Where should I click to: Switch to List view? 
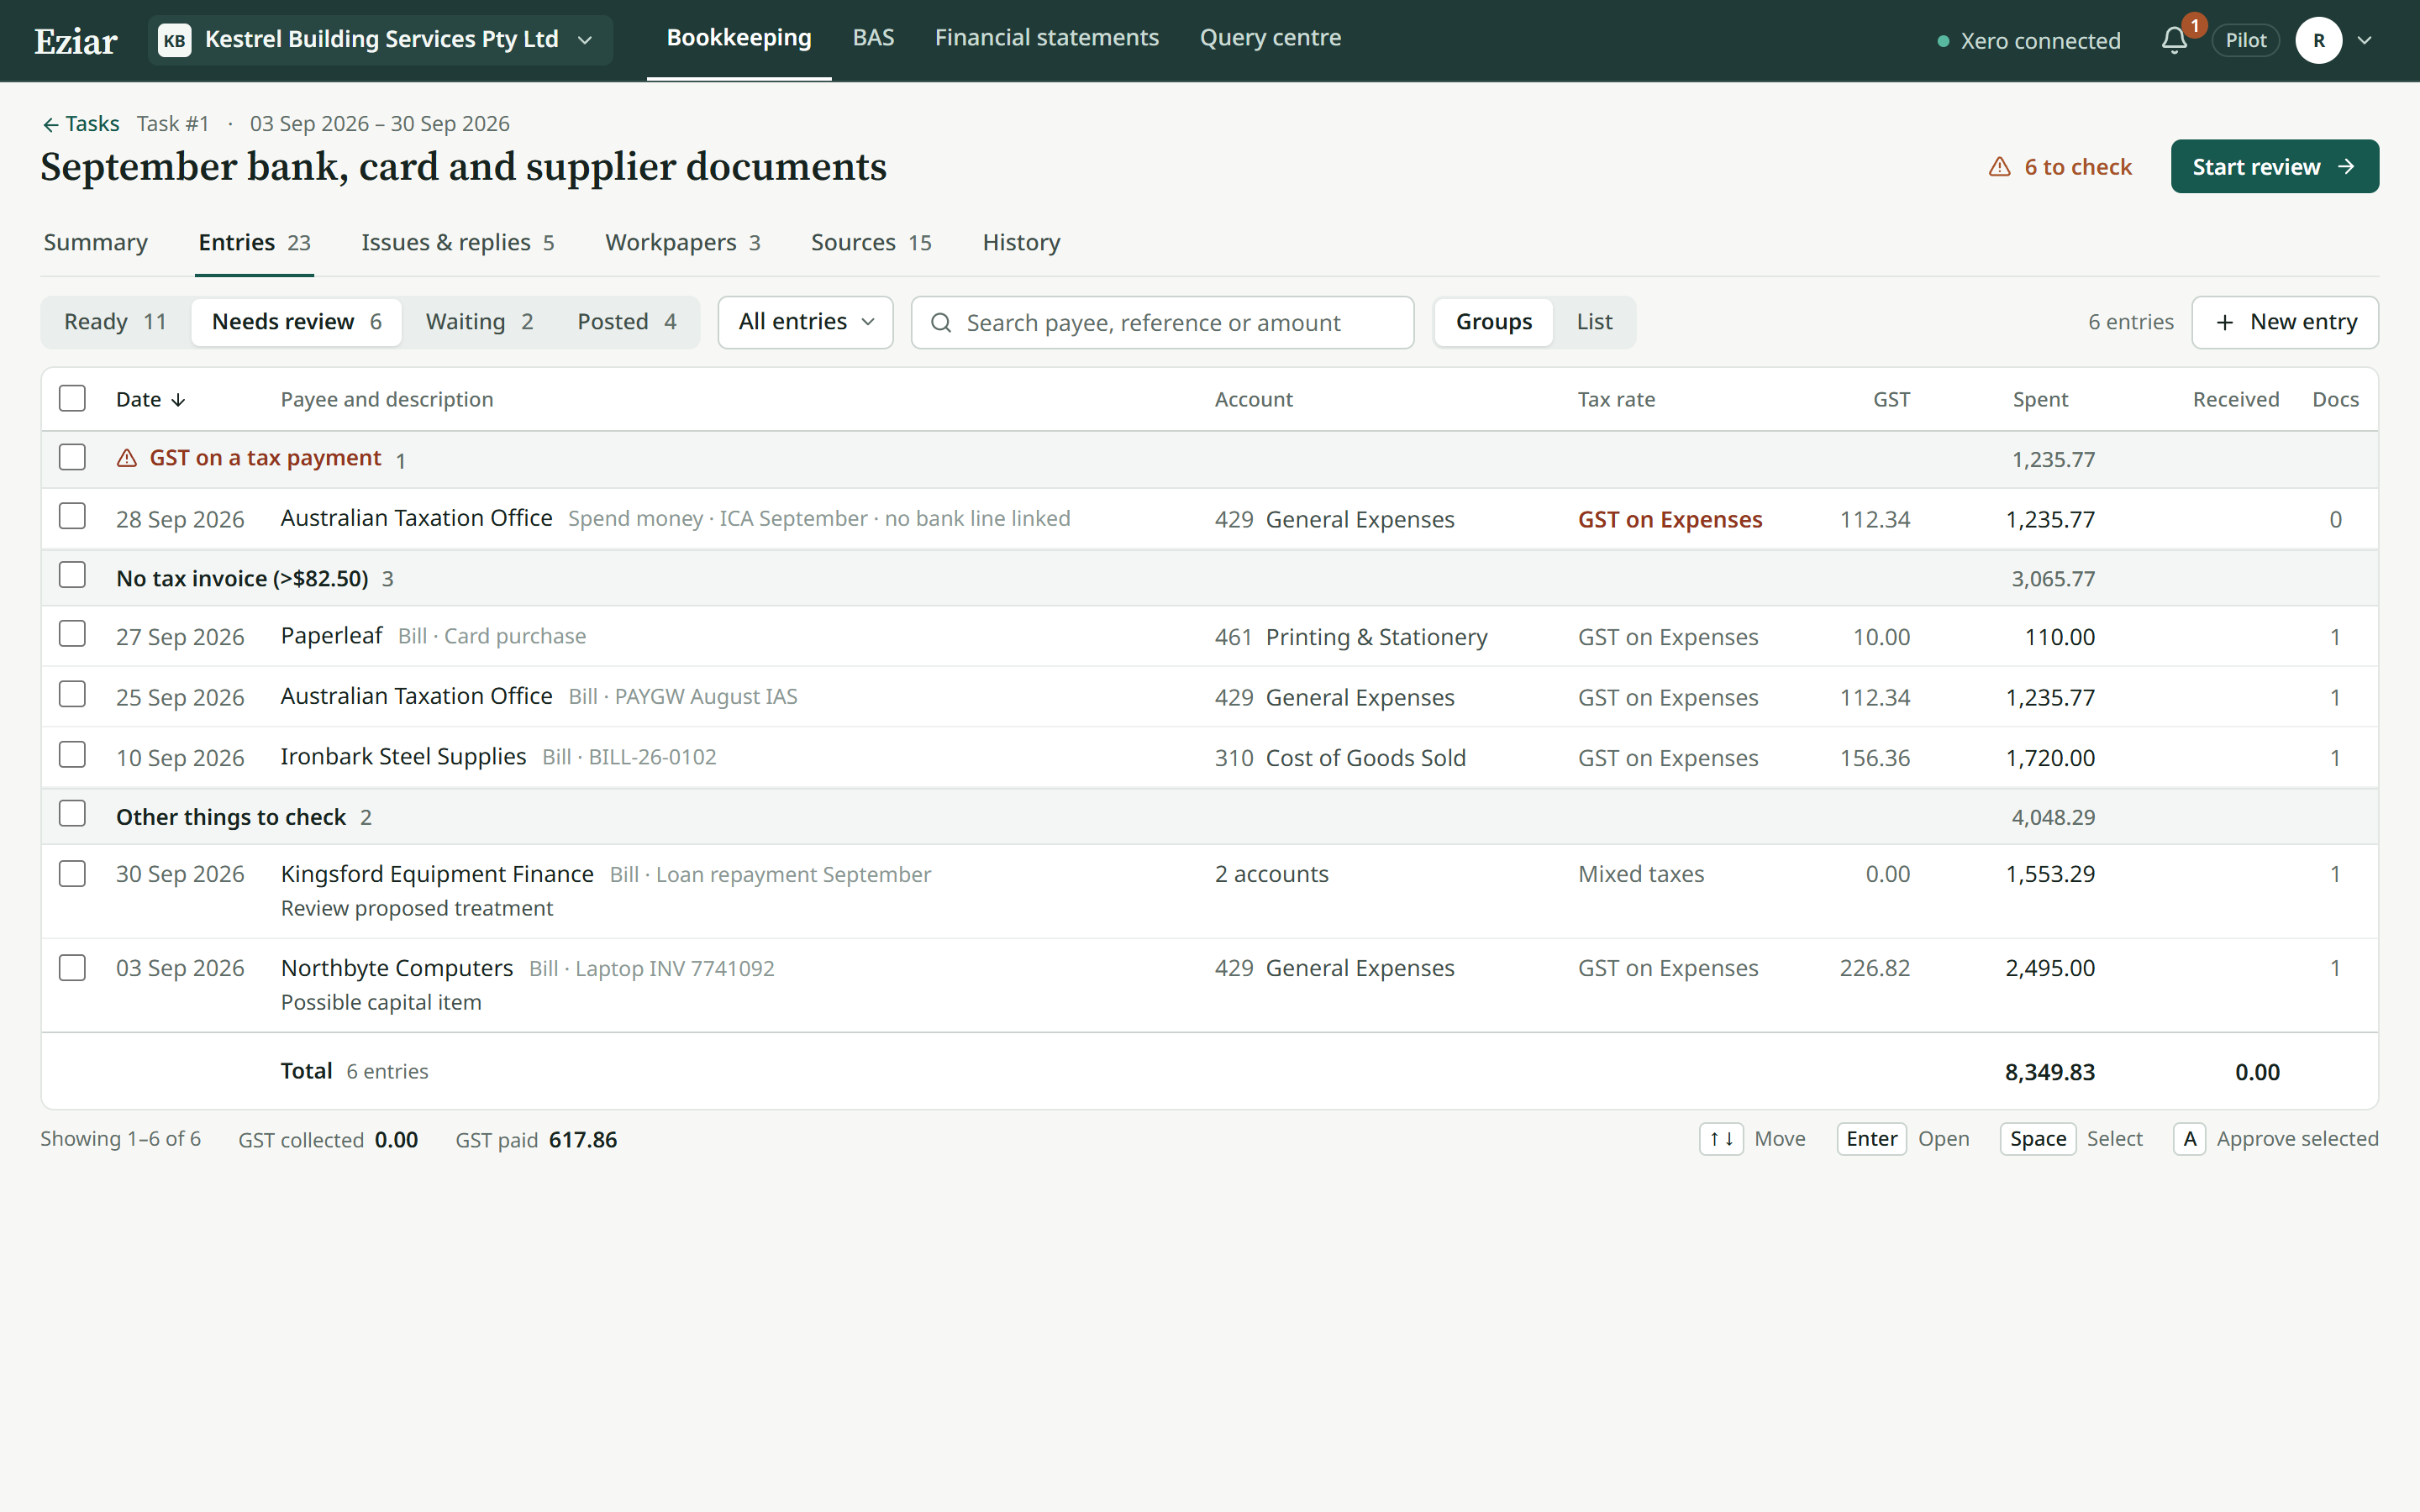coord(1594,322)
